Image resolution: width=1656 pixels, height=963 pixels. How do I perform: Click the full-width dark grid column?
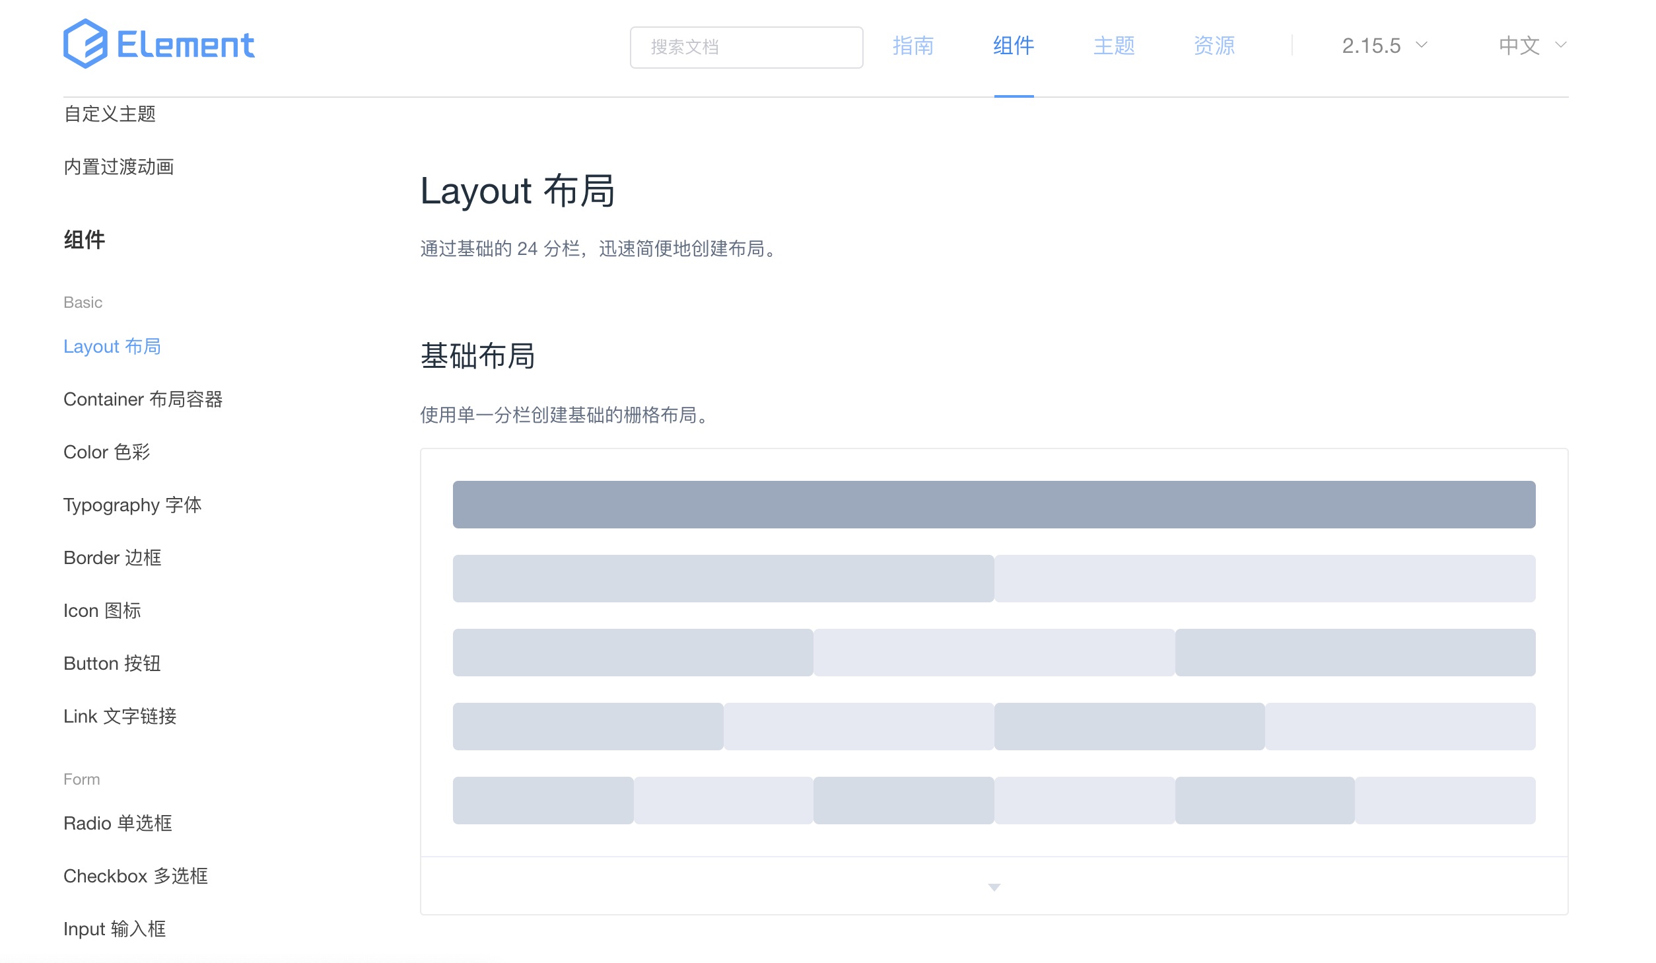tap(994, 505)
